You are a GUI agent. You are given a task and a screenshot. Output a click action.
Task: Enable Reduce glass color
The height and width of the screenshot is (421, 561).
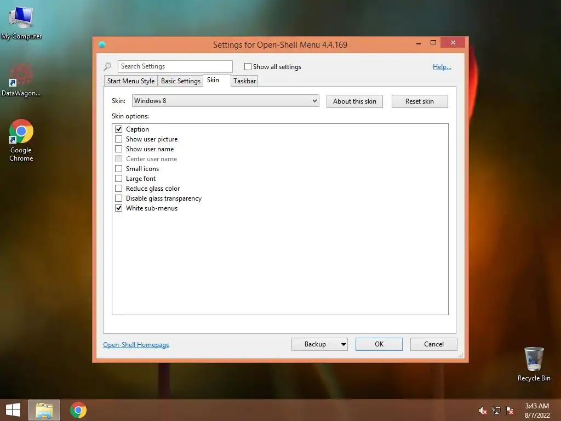pos(119,189)
